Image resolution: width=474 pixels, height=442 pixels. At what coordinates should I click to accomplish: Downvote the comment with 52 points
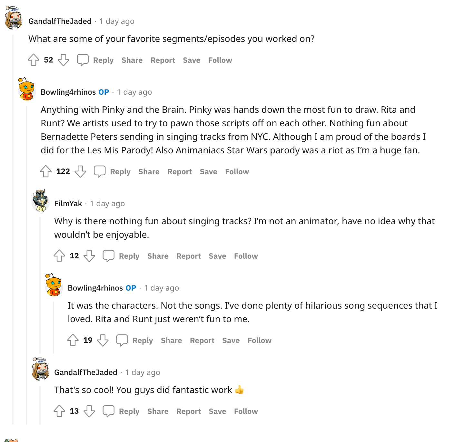tap(63, 60)
